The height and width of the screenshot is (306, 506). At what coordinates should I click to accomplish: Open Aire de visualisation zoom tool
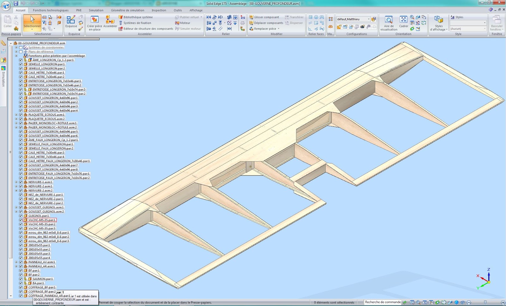point(389,23)
